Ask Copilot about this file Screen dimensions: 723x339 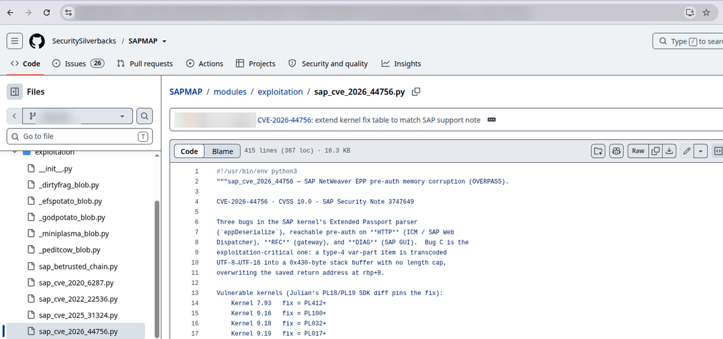[x=616, y=151]
